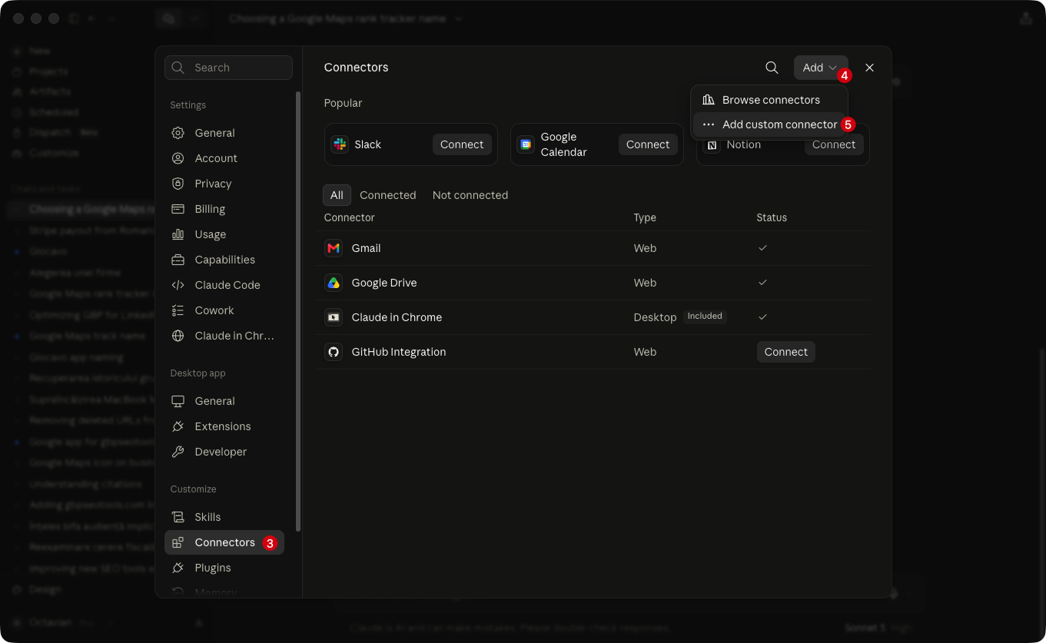Image resolution: width=1046 pixels, height=643 pixels.
Task: Switch to the Connected tab
Action: click(x=387, y=195)
